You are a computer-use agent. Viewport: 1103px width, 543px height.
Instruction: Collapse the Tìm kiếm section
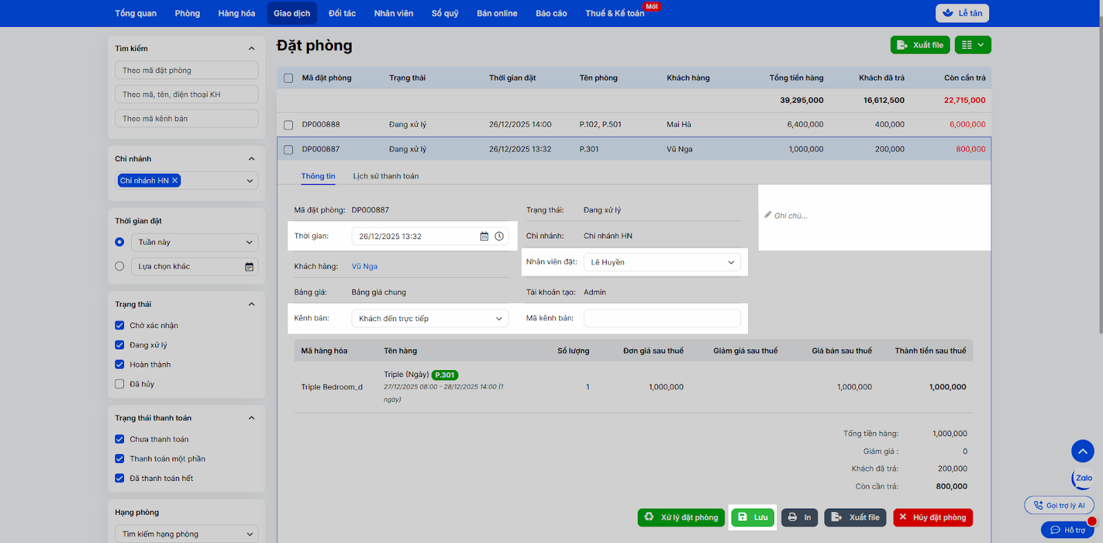pyautogui.click(x=252, y=48)
